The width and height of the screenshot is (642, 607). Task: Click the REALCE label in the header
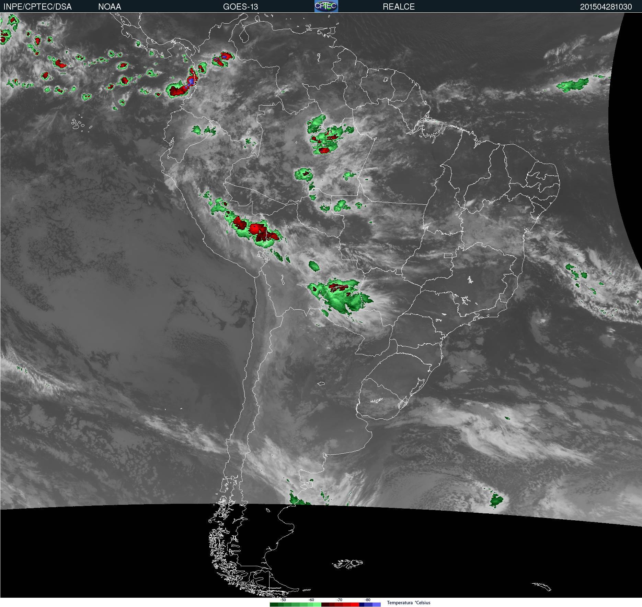[399, 7]
